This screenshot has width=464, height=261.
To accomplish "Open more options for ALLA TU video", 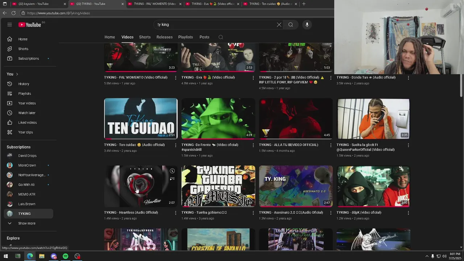I will point(331,145).
